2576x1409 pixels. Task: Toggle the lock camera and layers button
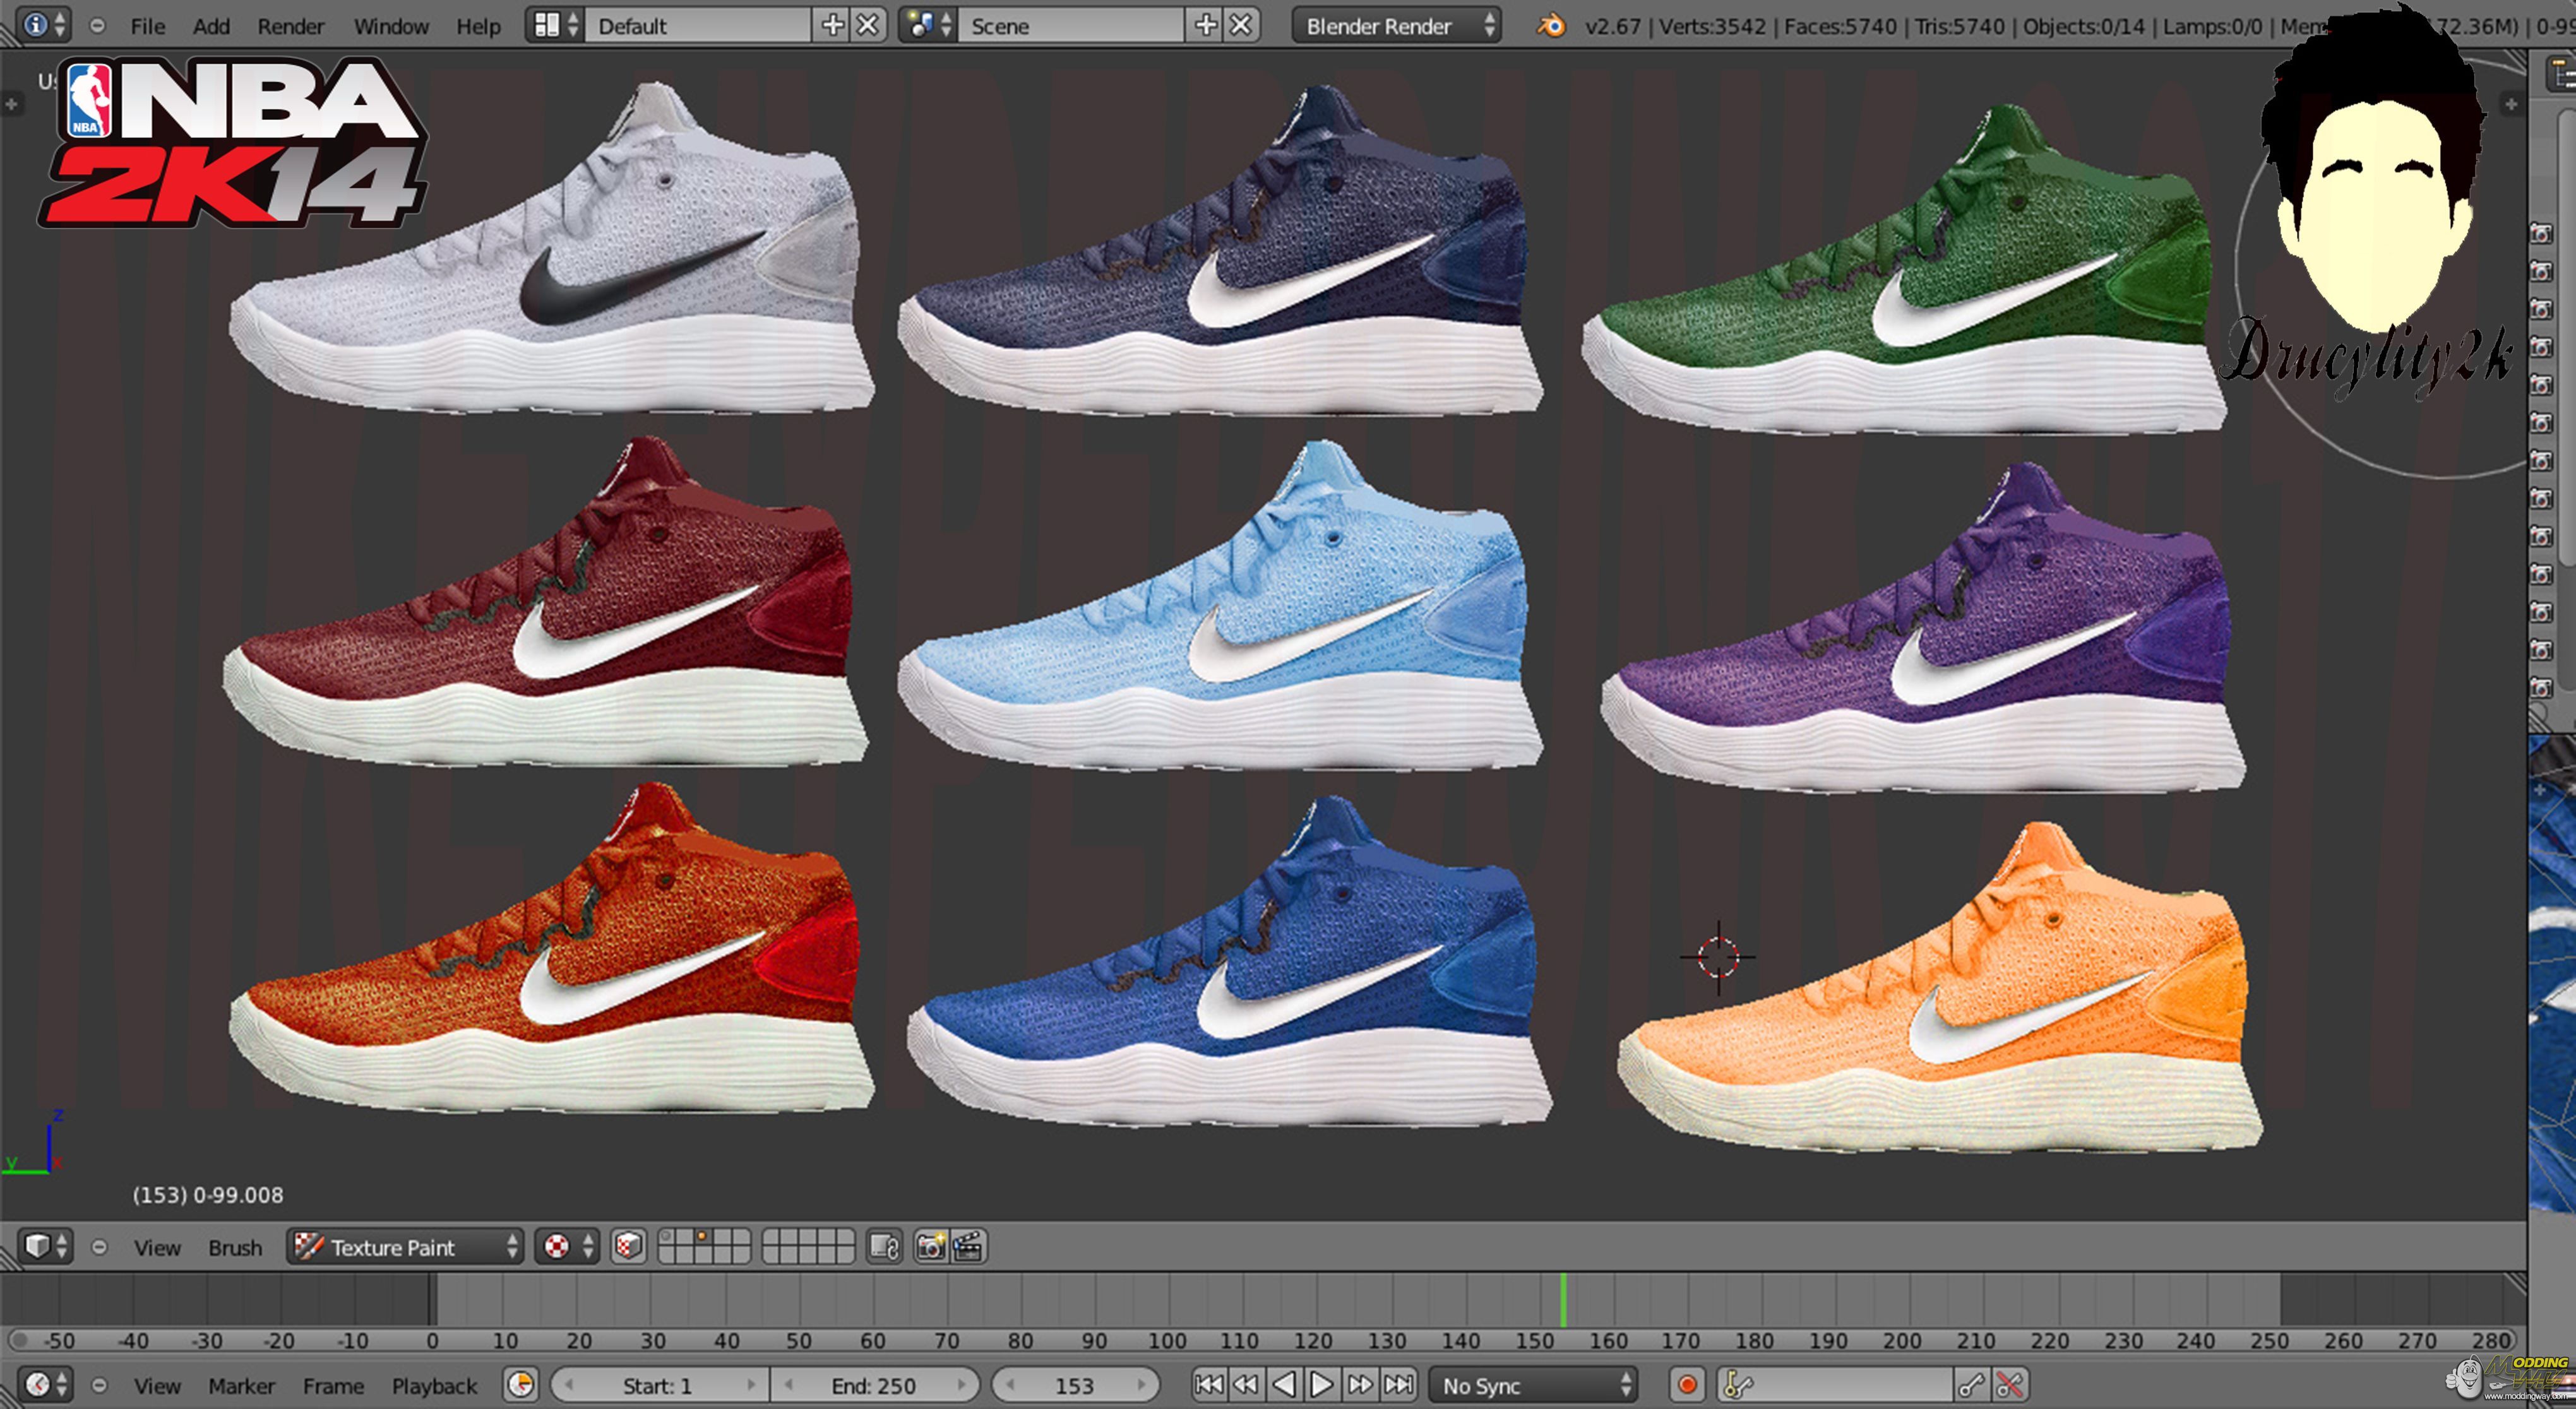[884, 1247]
